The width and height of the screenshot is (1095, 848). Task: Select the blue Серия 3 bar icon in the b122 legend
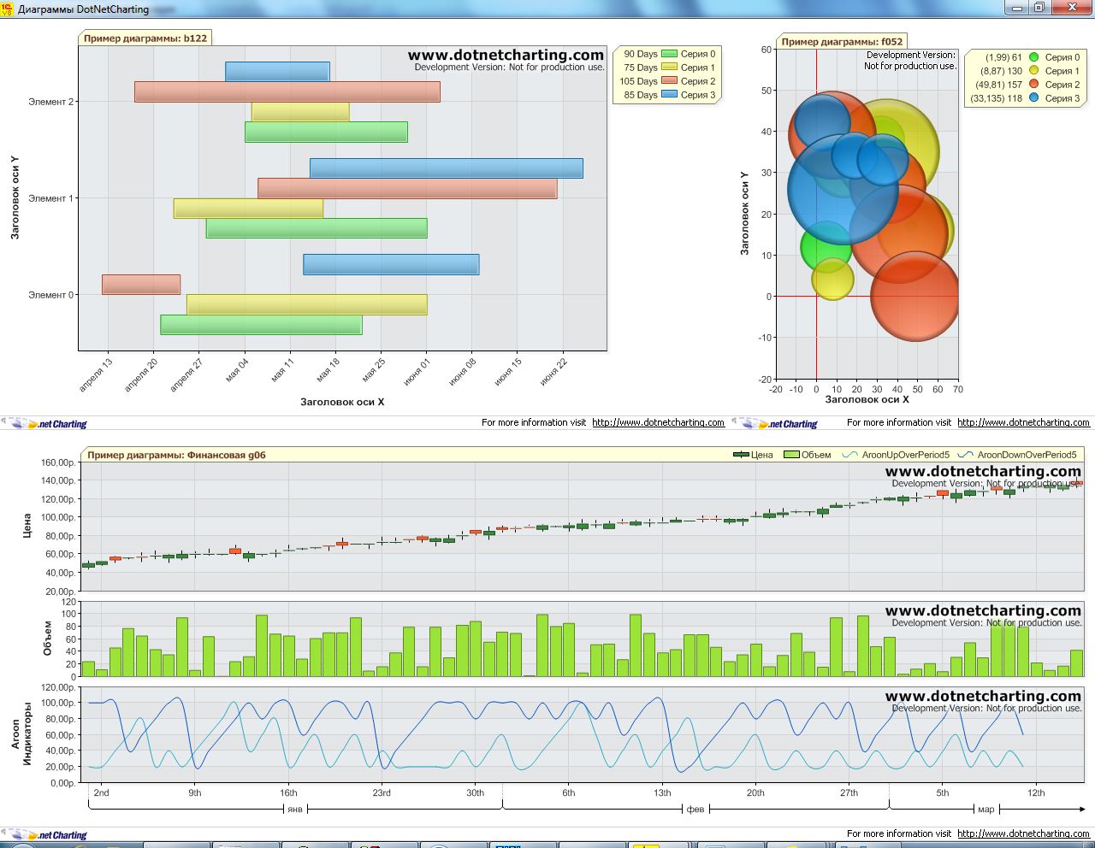(669, 95)
